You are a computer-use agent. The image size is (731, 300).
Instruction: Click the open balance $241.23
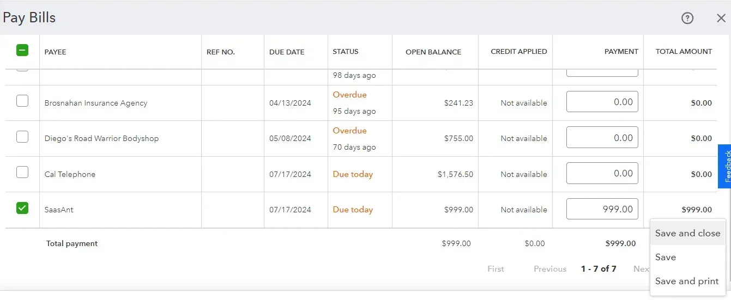tap(458, 103)
